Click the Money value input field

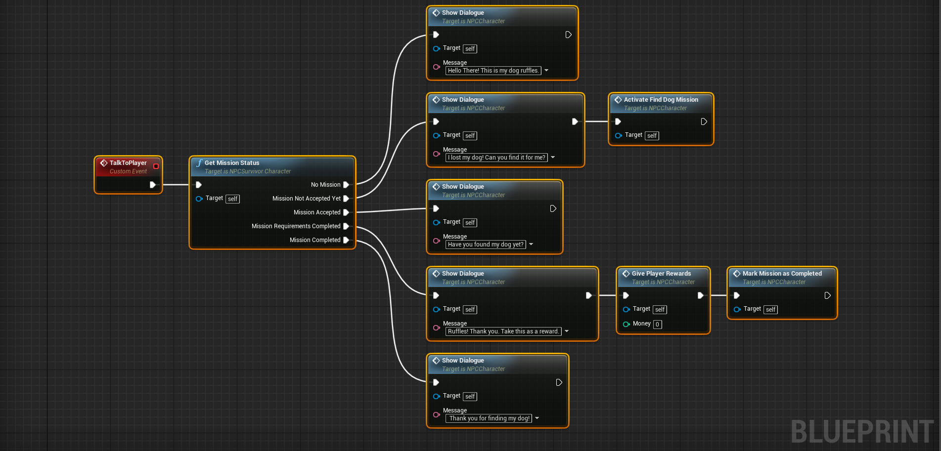pos(657,325)
